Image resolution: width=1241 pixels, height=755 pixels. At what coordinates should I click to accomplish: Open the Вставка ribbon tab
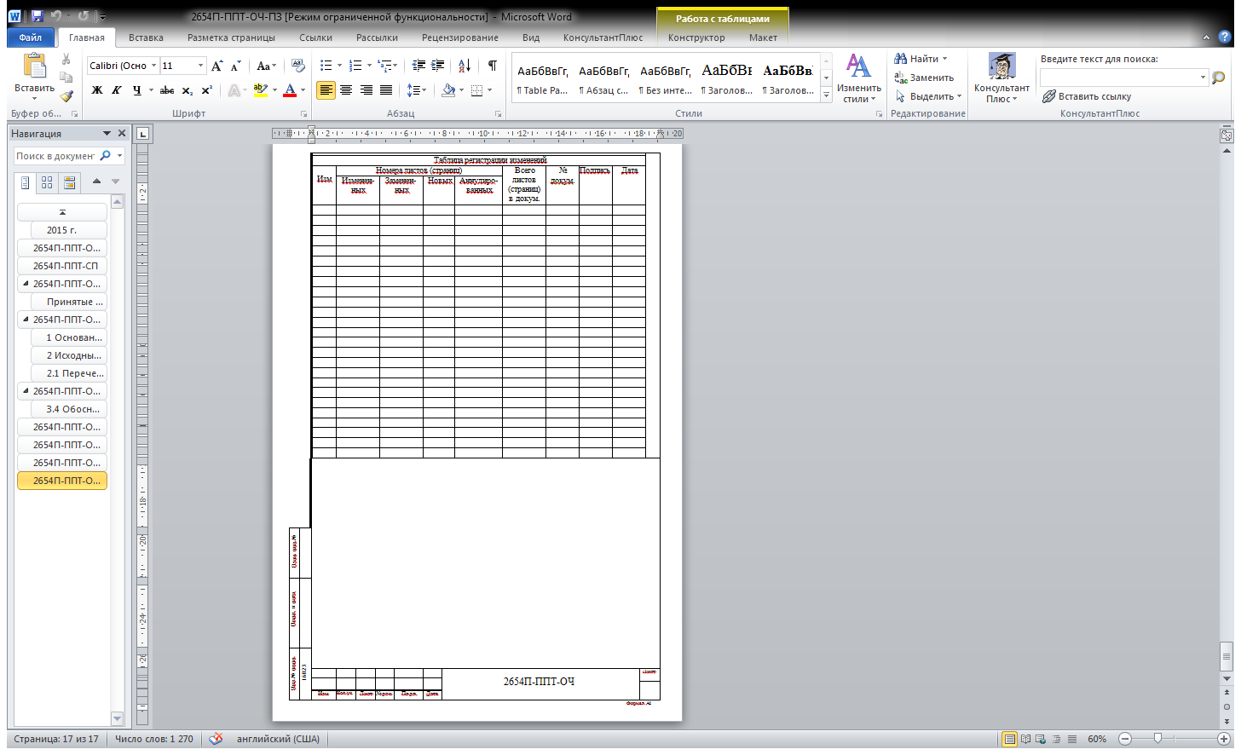click(146, 37)
